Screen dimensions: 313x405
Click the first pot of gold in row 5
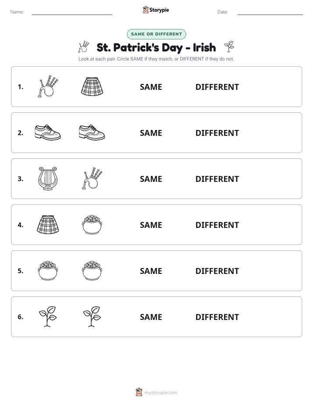(48, 270)
